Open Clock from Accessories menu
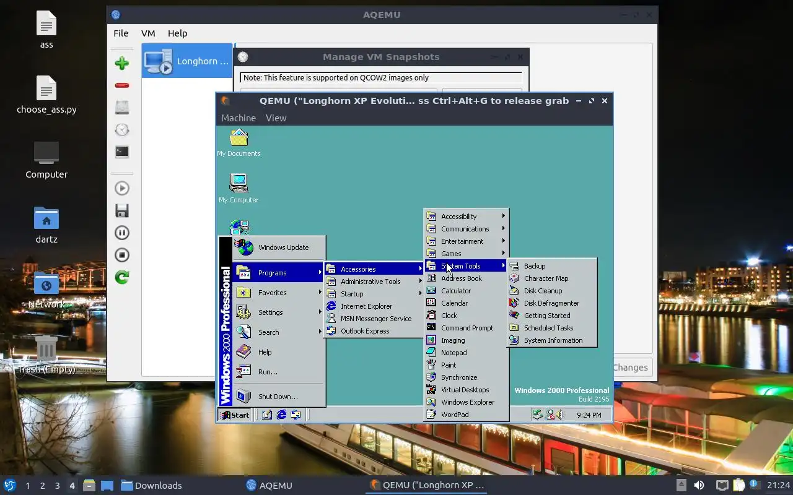Image resolution: width=793 pixels, height=495 pixels. 466,316
